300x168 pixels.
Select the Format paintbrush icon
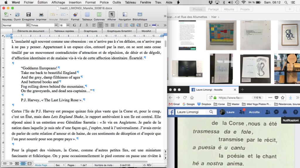point(75,15)
